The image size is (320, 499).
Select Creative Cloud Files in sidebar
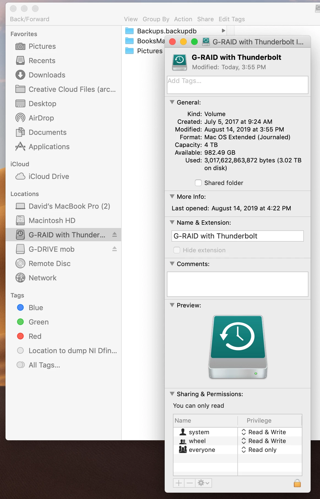click(x=63, y=89)
